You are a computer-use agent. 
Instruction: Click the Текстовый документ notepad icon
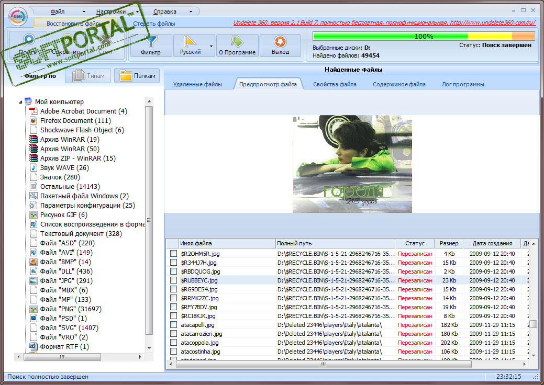[x=34, y=234]
